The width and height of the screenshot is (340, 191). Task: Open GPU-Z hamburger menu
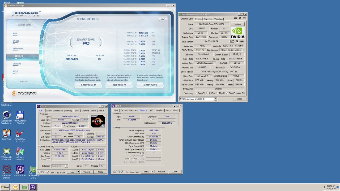[244, 18]
